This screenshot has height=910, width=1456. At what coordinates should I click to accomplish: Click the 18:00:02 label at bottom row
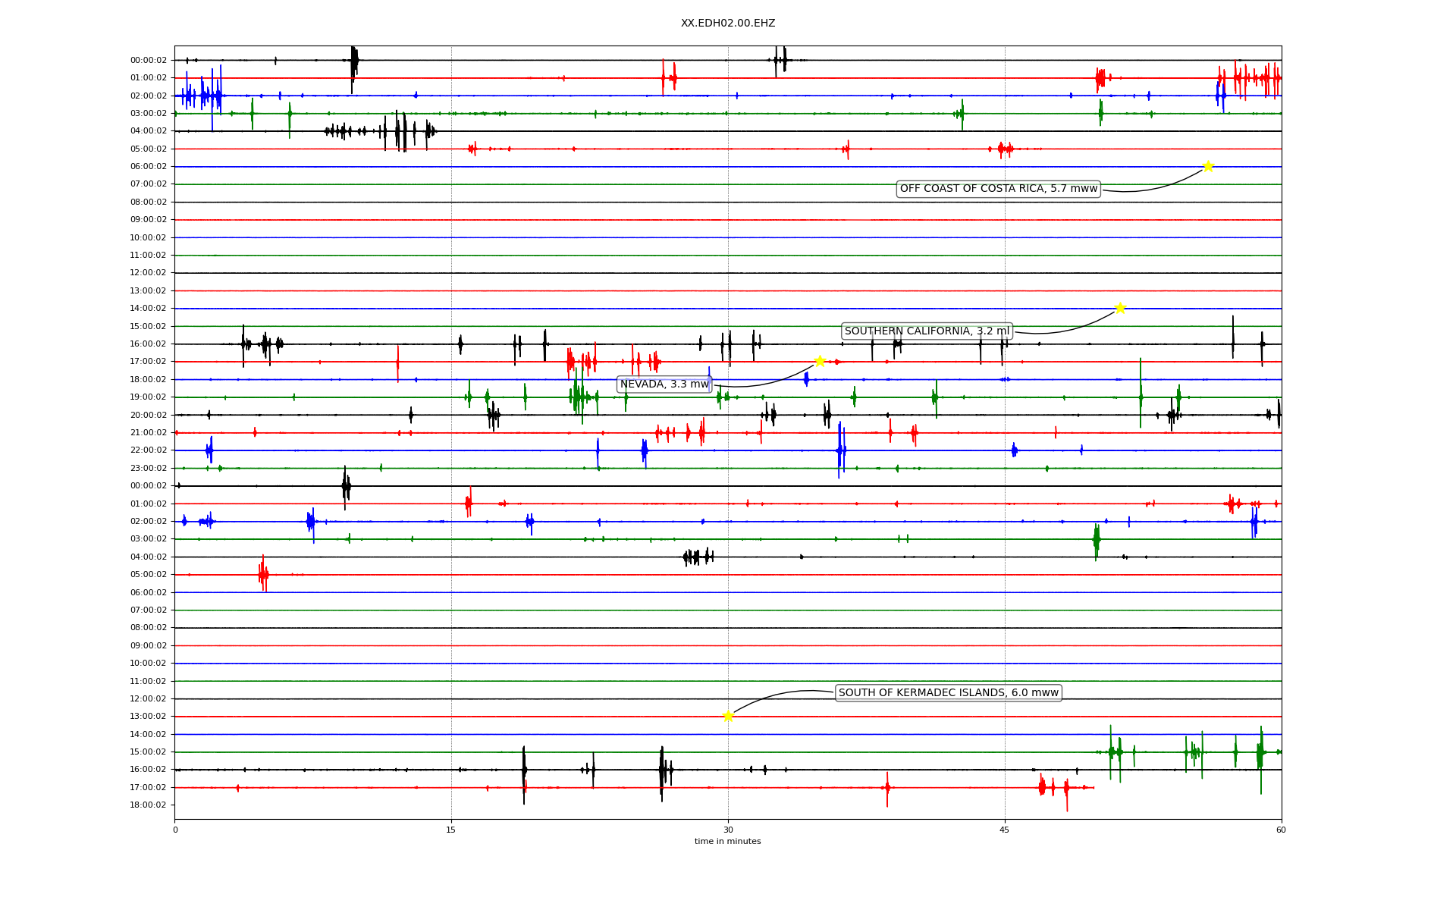(x=149, y=805)
